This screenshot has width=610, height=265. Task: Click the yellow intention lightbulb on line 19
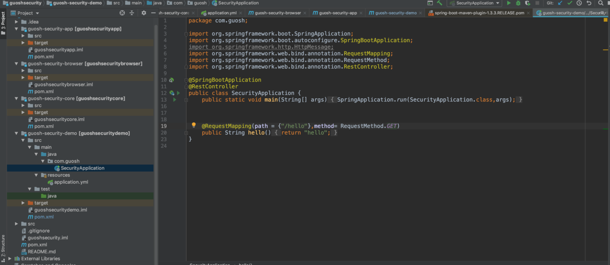pyautogui.click(x=193, y=125)
